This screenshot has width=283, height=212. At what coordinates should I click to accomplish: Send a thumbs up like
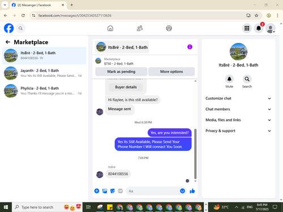coord(192,191)
